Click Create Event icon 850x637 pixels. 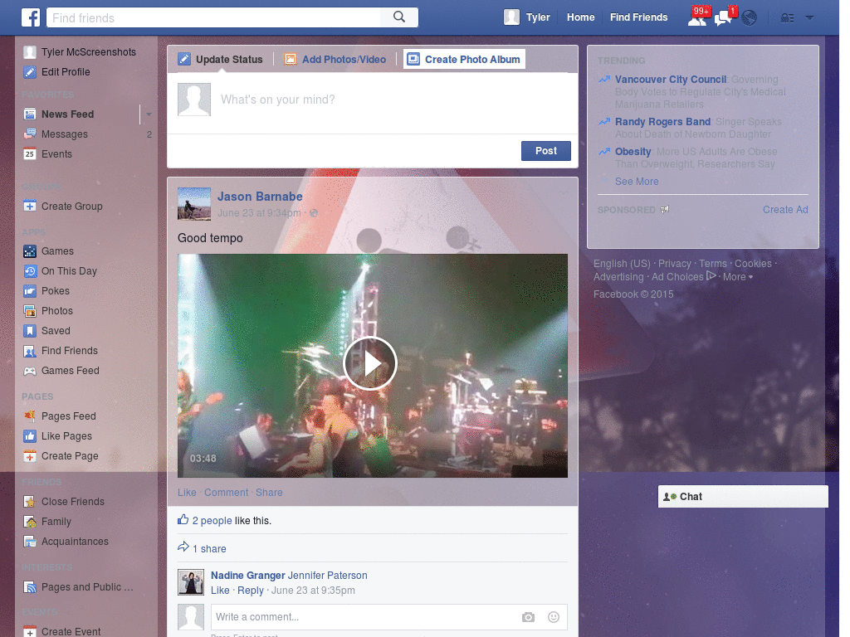pos(30,631)
